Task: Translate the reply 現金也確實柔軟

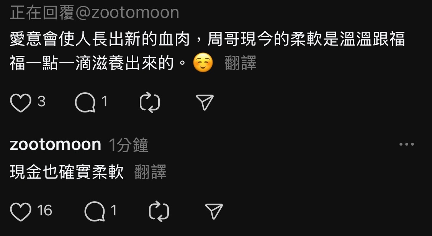Action: [x=150, y=172]
